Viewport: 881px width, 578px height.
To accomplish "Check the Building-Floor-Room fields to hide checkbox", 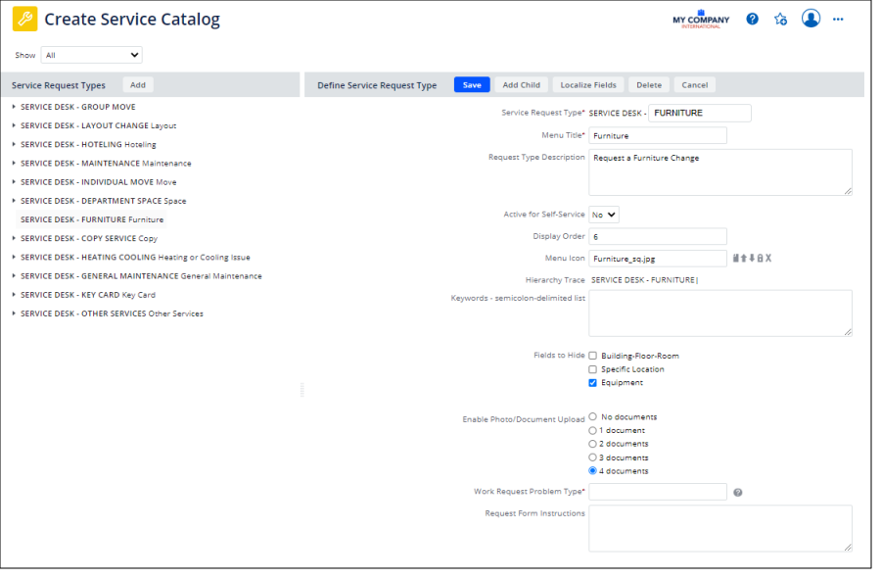I will 591,356.
